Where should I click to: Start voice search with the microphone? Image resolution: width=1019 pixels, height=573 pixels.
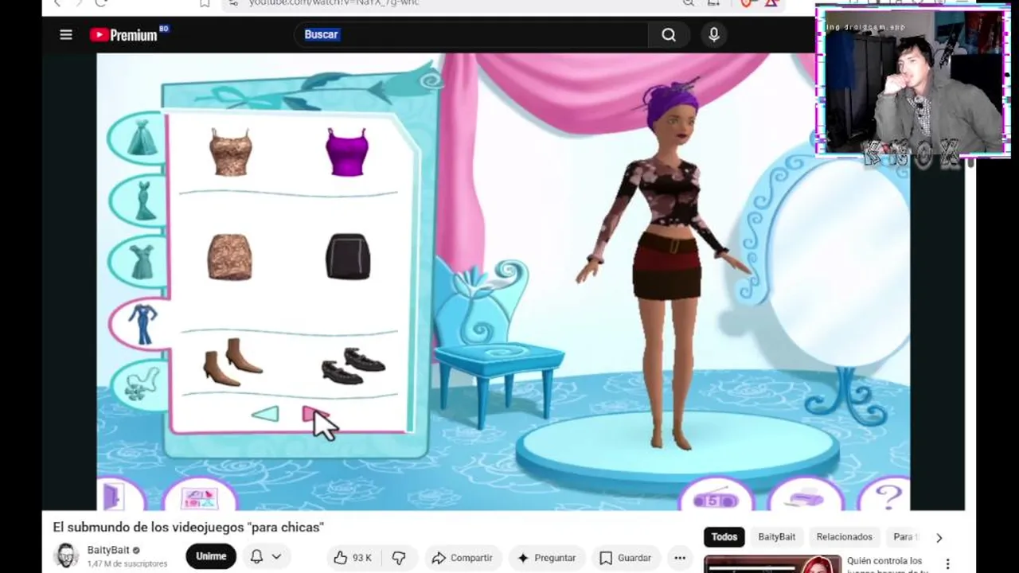pos(714,34)
